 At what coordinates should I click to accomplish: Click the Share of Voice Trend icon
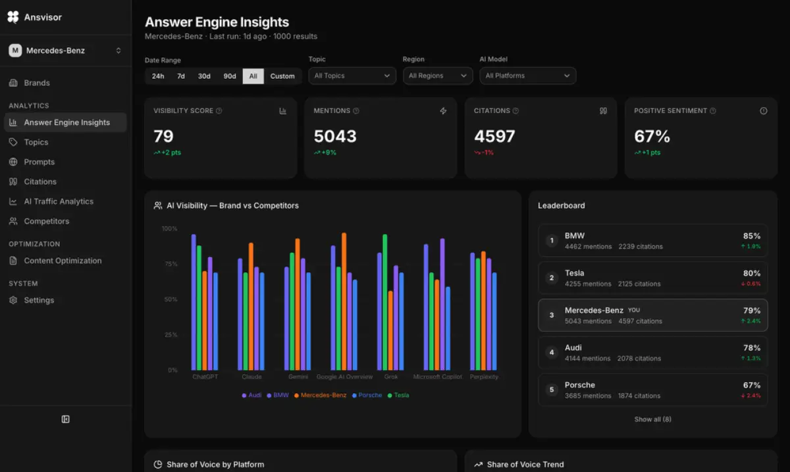tap(478, 465)
